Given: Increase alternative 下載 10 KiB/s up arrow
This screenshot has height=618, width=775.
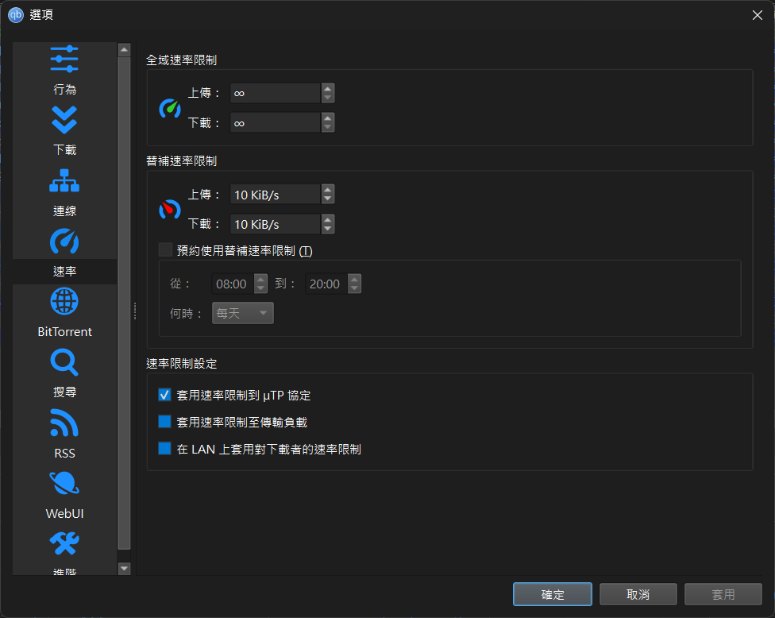Looking at the screenshot, I should click(x=328, y=219).
